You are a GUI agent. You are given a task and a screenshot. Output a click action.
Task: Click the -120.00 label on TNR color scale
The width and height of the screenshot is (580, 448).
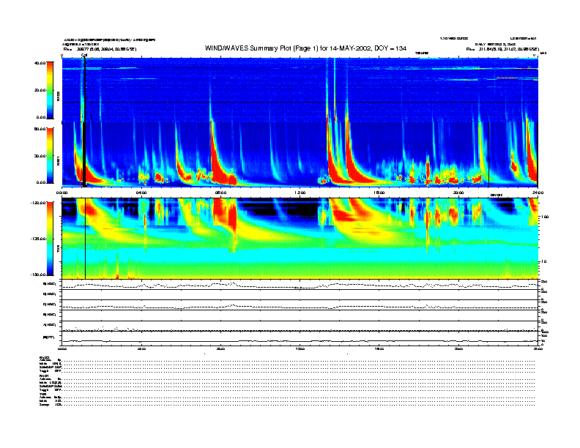coord(38,203)
